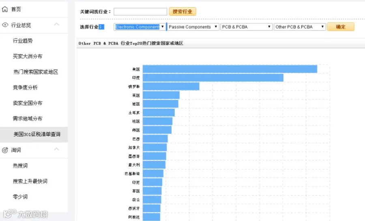Go to 买家大洲分布

[x=28, y=56]
